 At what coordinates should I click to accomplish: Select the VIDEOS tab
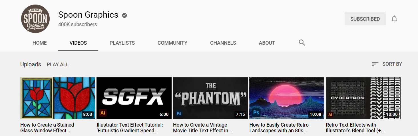[x=78, y=43]
